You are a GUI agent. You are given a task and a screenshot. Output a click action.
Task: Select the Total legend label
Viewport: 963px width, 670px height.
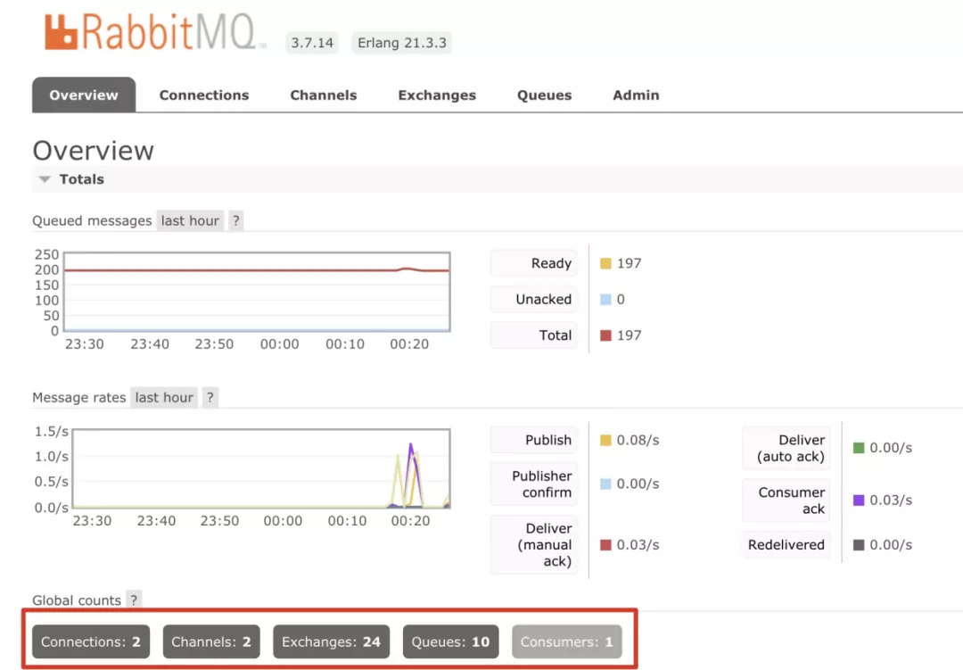click(534, 335)
